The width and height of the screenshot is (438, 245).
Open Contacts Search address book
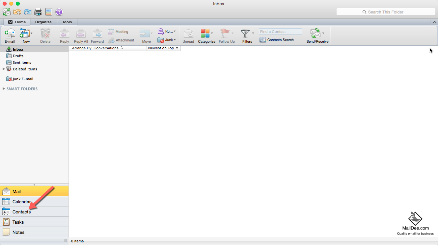click(x=277, y=40)
